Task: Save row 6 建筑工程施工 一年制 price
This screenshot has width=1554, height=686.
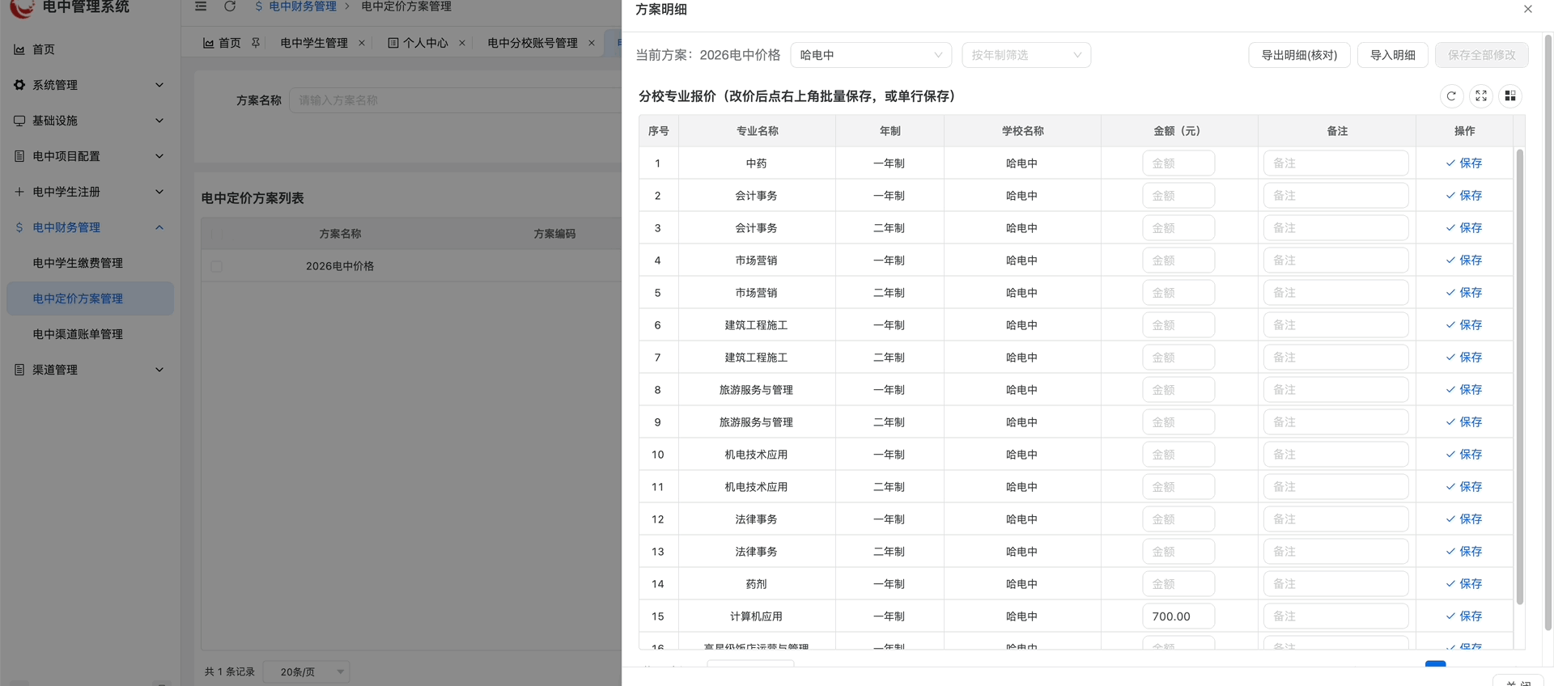Action: 1464,325
